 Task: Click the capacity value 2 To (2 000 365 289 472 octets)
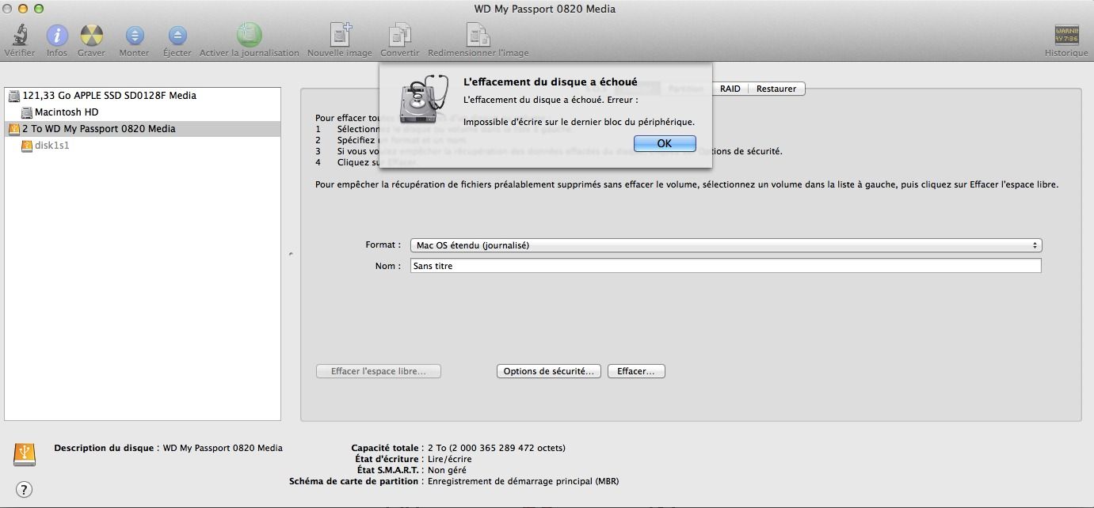[496, 448]
